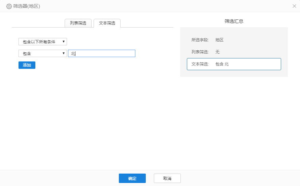Image resolution: width=300 pixels, height=186 pixels.
Task: Click the 列表筛选 label in the summary panel
Action: (200, 52)
